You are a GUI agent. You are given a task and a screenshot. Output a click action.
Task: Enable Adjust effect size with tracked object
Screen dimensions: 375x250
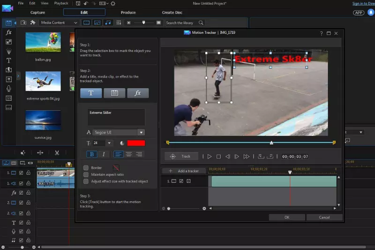click(x=86, y=182)
